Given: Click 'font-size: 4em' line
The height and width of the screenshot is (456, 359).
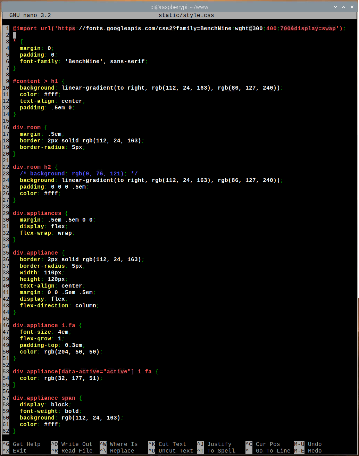Looking at the screenshot, I should (46, 332).
